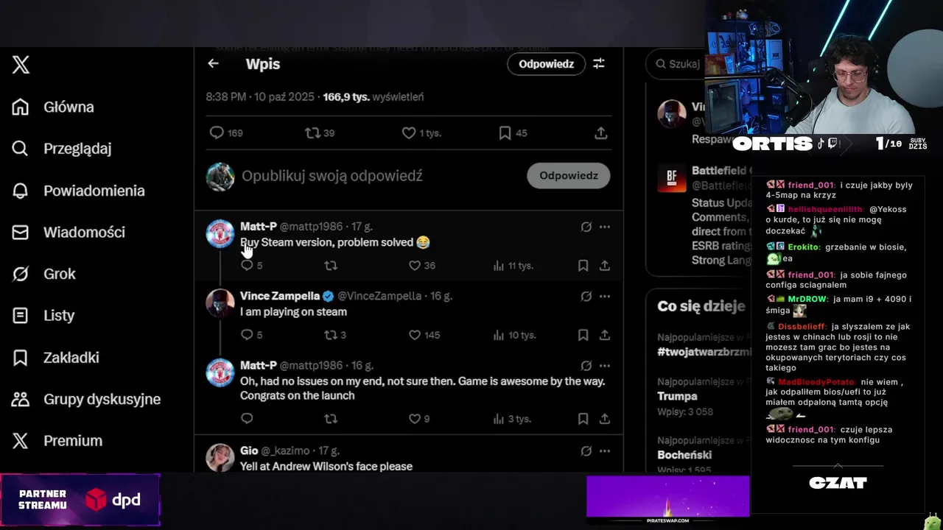Viewport: 943px width, 530px height.
Task: Open the Grok icon on Matt-P's Steam version reply
Action: [x=586, y=227]
